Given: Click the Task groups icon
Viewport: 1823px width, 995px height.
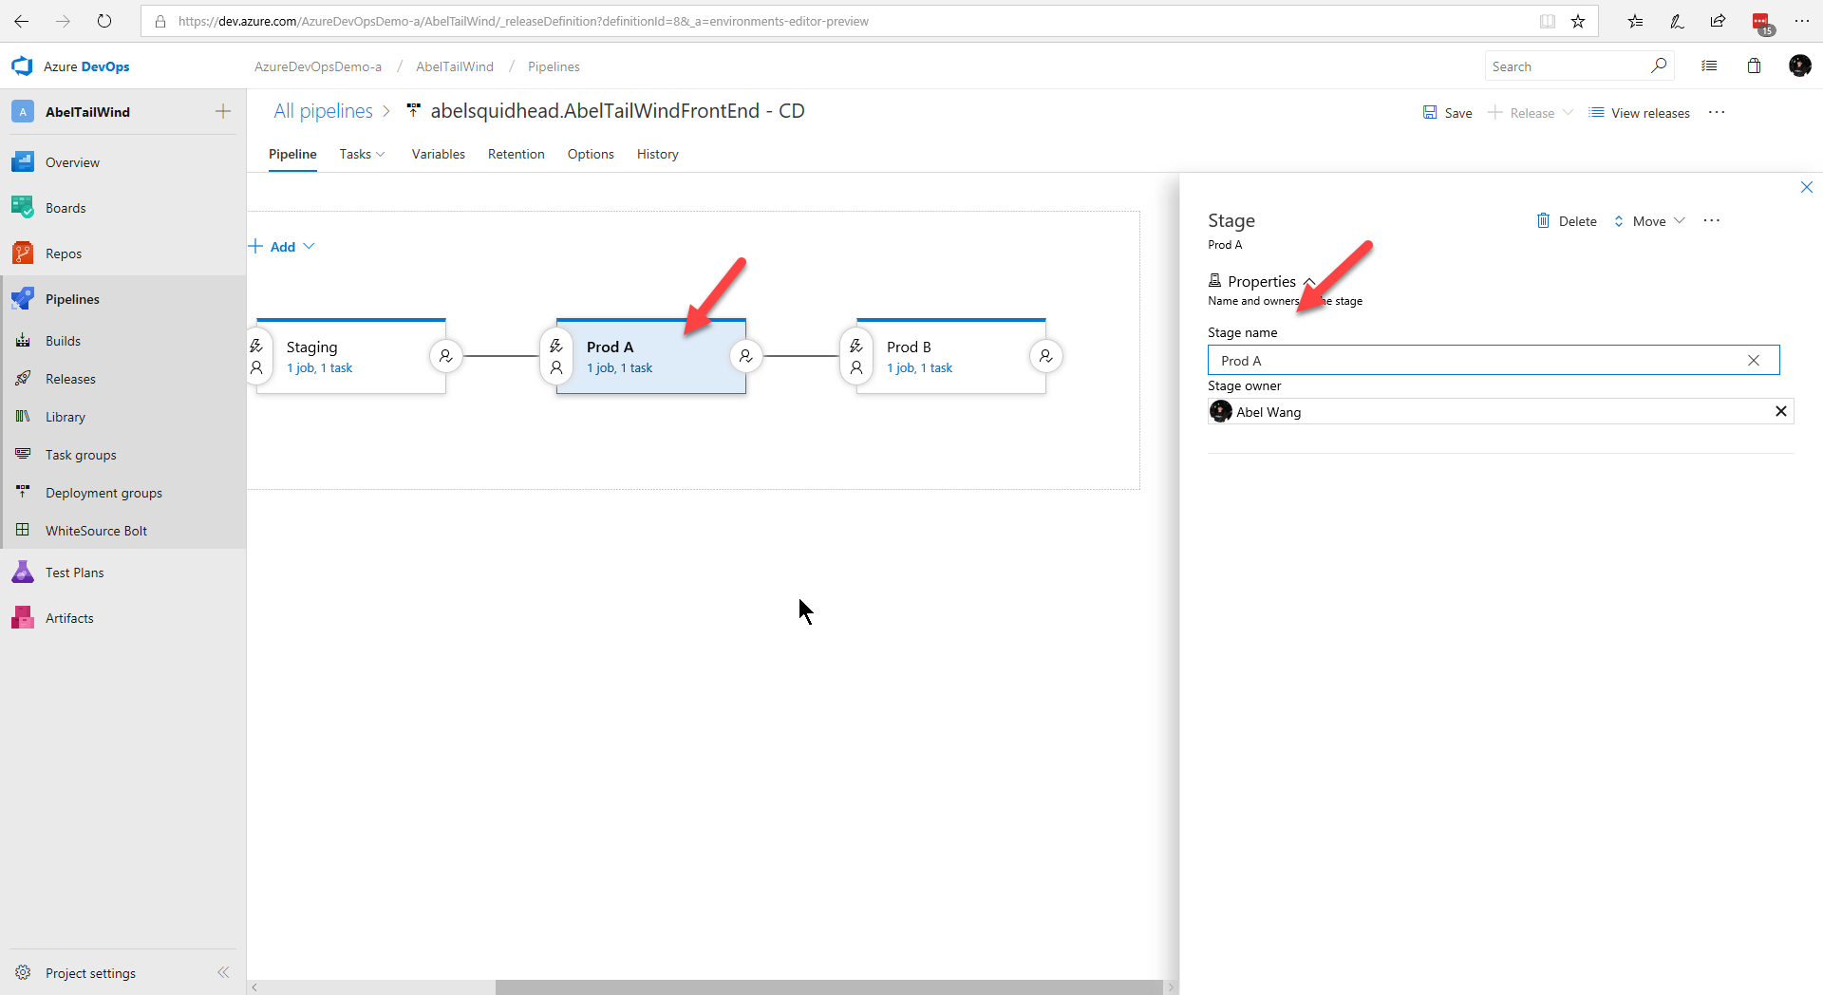Looking at the screenshot, I should pos(23,455).
